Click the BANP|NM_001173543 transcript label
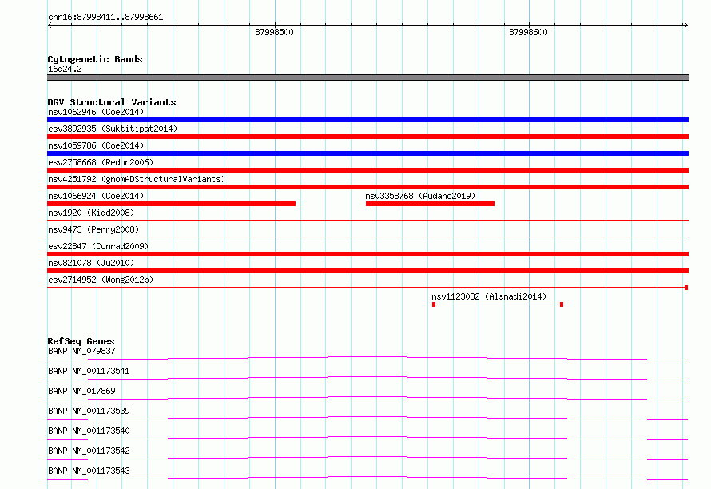 pos(89,471)
